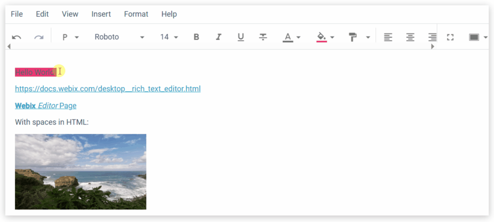This screenshot has height=222, width=494.
Task: Expand the Roboto font family dropdown
Action: [x=119, y=37]
